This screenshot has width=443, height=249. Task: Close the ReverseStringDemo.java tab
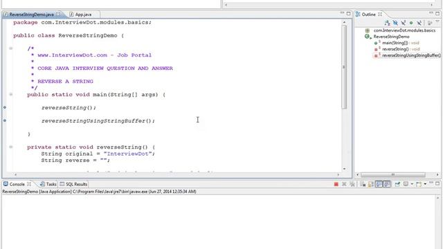pos(58,14)
